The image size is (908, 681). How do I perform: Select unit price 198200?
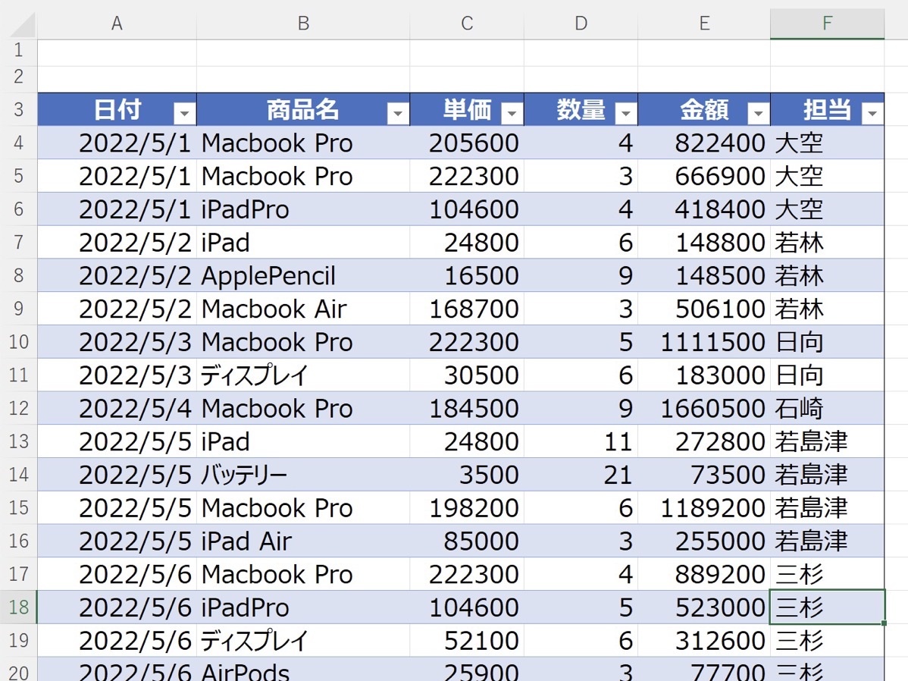(467, 507)
